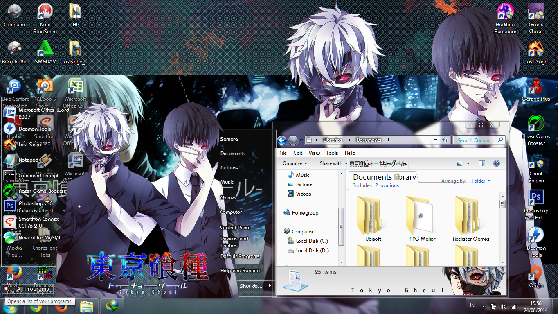The image size is (558, 314).
Task: Open the Arrange by Folder dropdown
Action: coord(481,181)
